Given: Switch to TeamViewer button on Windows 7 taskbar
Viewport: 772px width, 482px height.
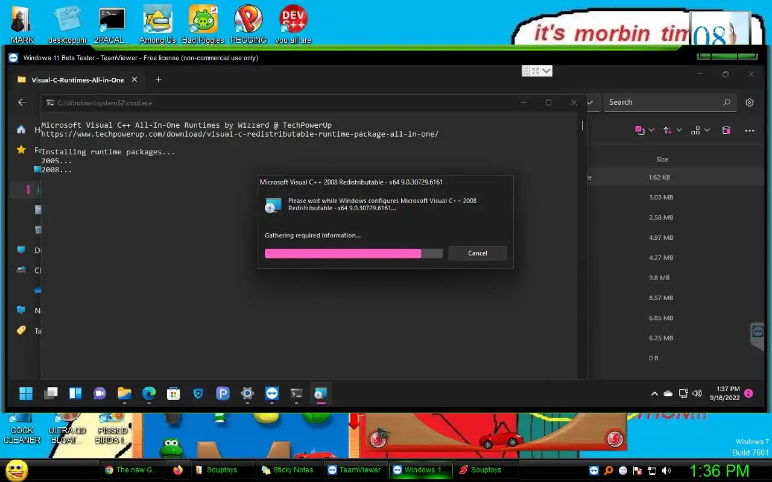Looking at the screenshot, I should [355, 470].
